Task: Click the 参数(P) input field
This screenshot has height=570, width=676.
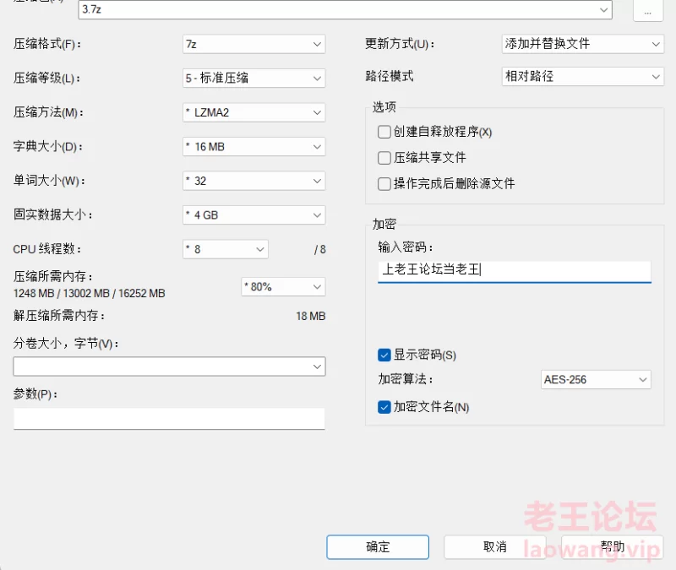Action: tap(169, 419)
